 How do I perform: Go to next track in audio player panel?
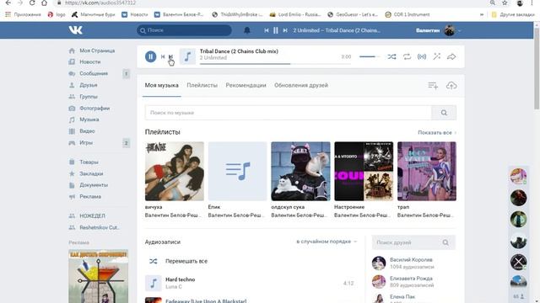point(170,56)
